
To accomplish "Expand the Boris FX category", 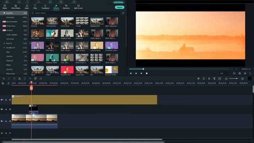I will click(x=4, y=43).
